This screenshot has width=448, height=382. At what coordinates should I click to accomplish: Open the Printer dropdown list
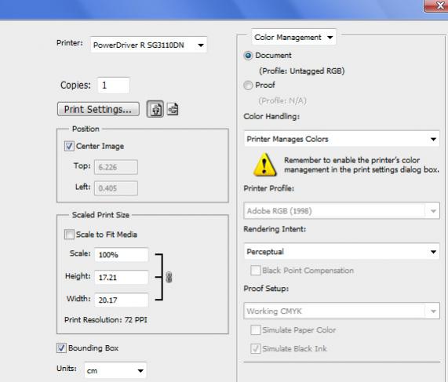point(148,45)
